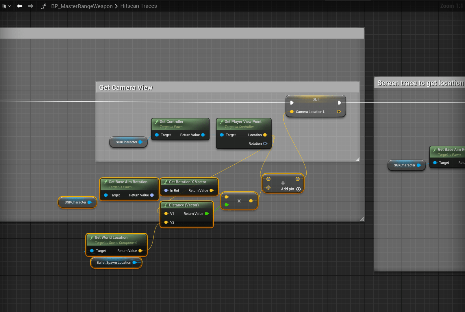Image resolution: width=465 pixels, height=312 pixels.
Task: Click the SET node input execution pin
Action: click(x=292, y=103)
